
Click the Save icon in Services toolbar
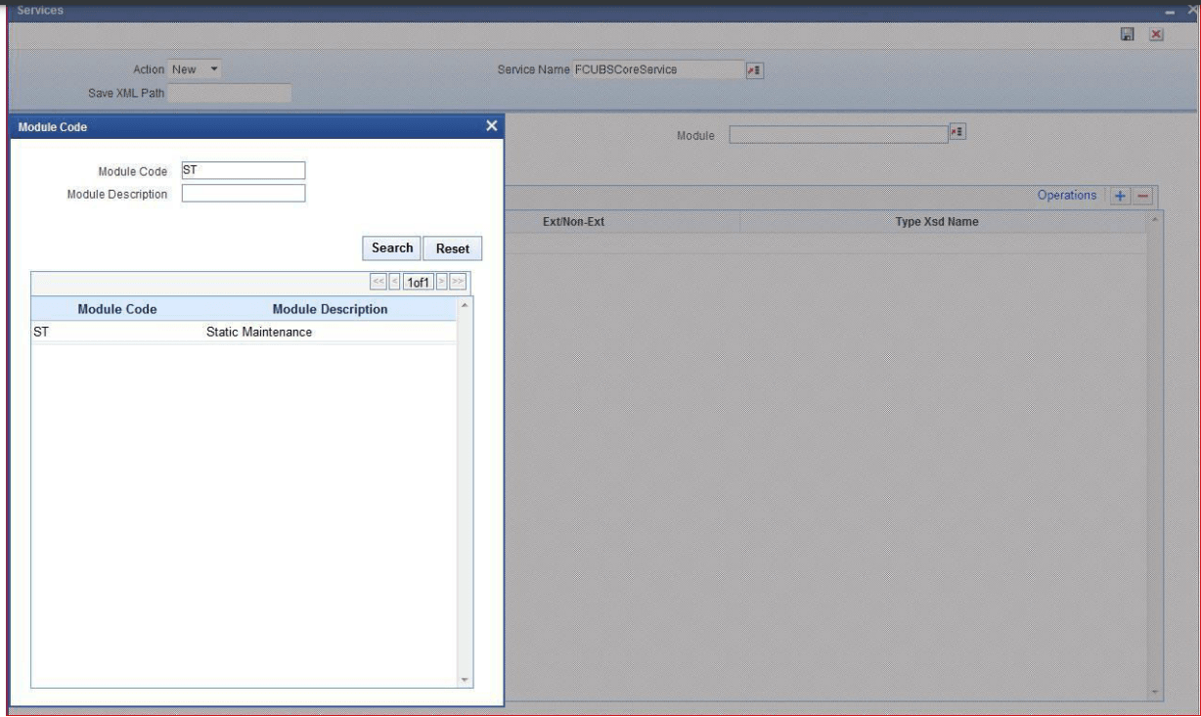[x=1127, y=34]
